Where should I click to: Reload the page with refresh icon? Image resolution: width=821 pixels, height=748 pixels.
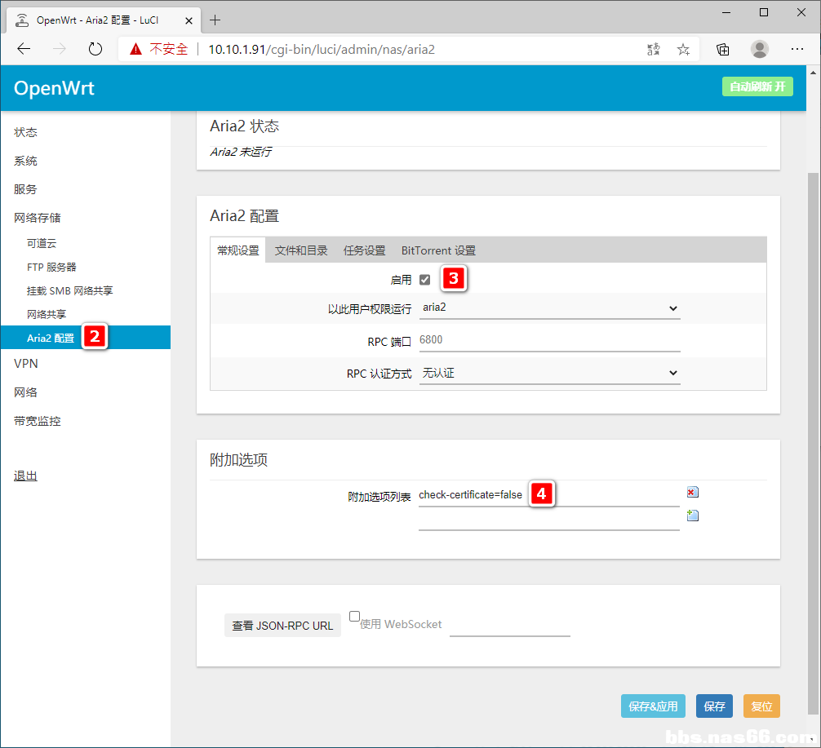pos(95,49)
